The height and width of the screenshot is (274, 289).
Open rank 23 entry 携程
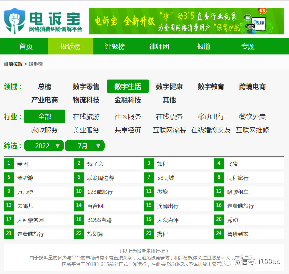(162, 234)
